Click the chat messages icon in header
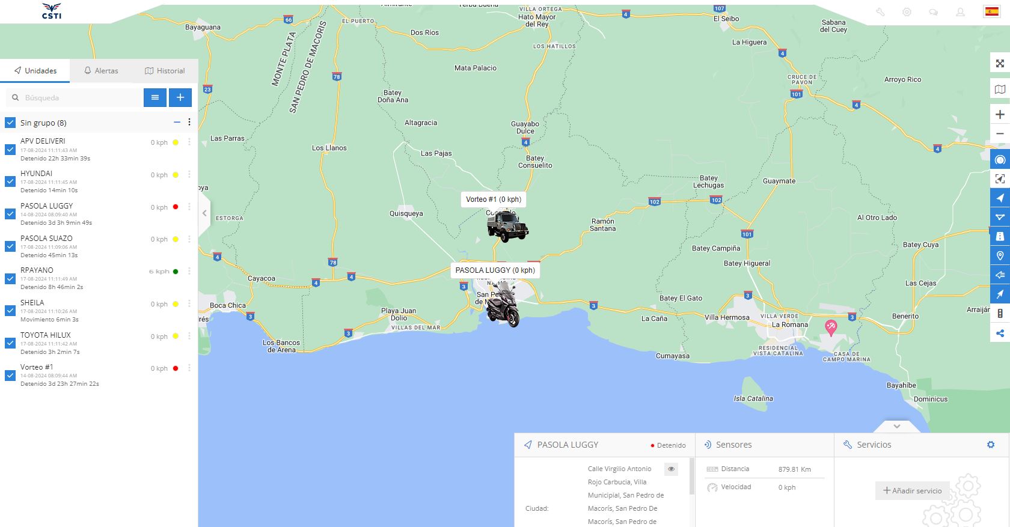Screen dimensions: 1010x527 [x=933, y=12]
